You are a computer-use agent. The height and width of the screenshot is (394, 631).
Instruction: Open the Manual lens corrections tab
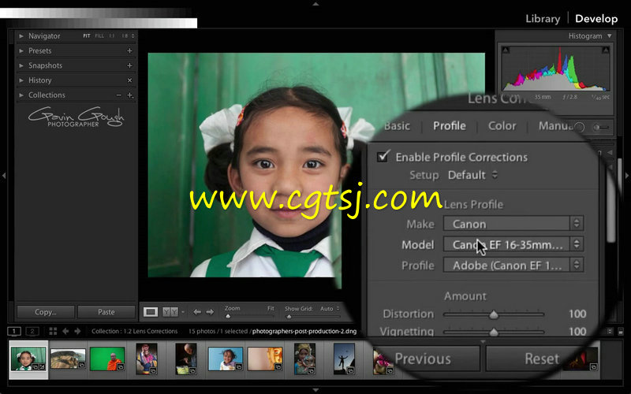(x=556, y=126)
